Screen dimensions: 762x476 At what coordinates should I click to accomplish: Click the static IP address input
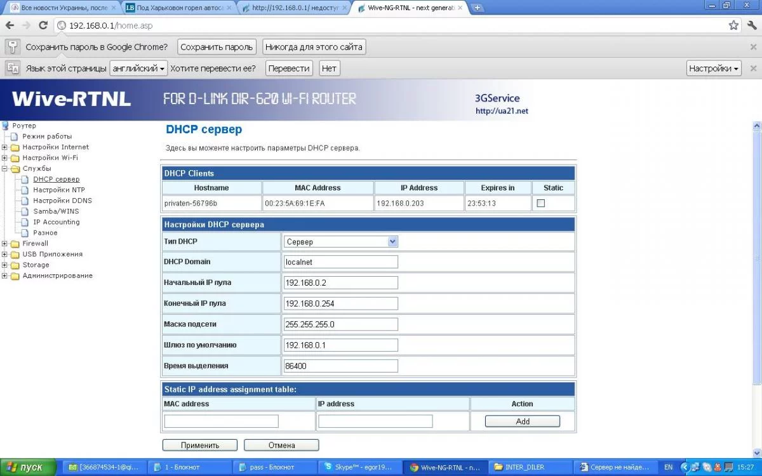pos(375,421)
